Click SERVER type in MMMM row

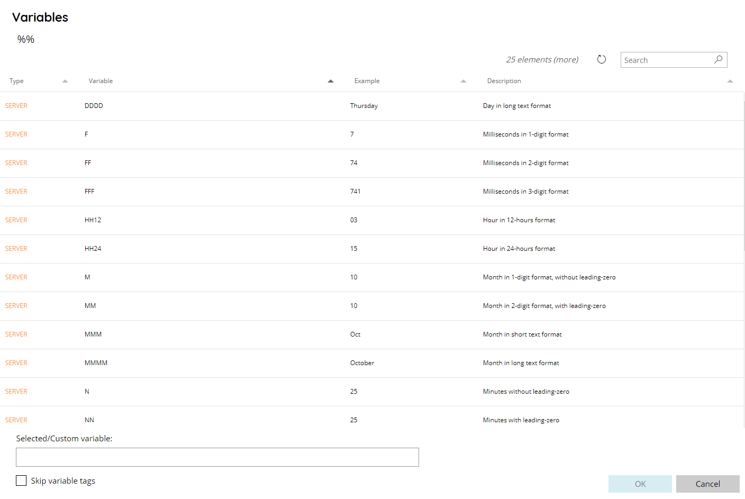(16, 363)
